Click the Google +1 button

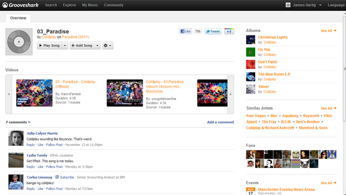coord(229,31)
